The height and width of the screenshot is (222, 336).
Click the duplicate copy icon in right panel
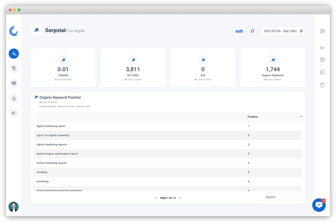point(322,72)
